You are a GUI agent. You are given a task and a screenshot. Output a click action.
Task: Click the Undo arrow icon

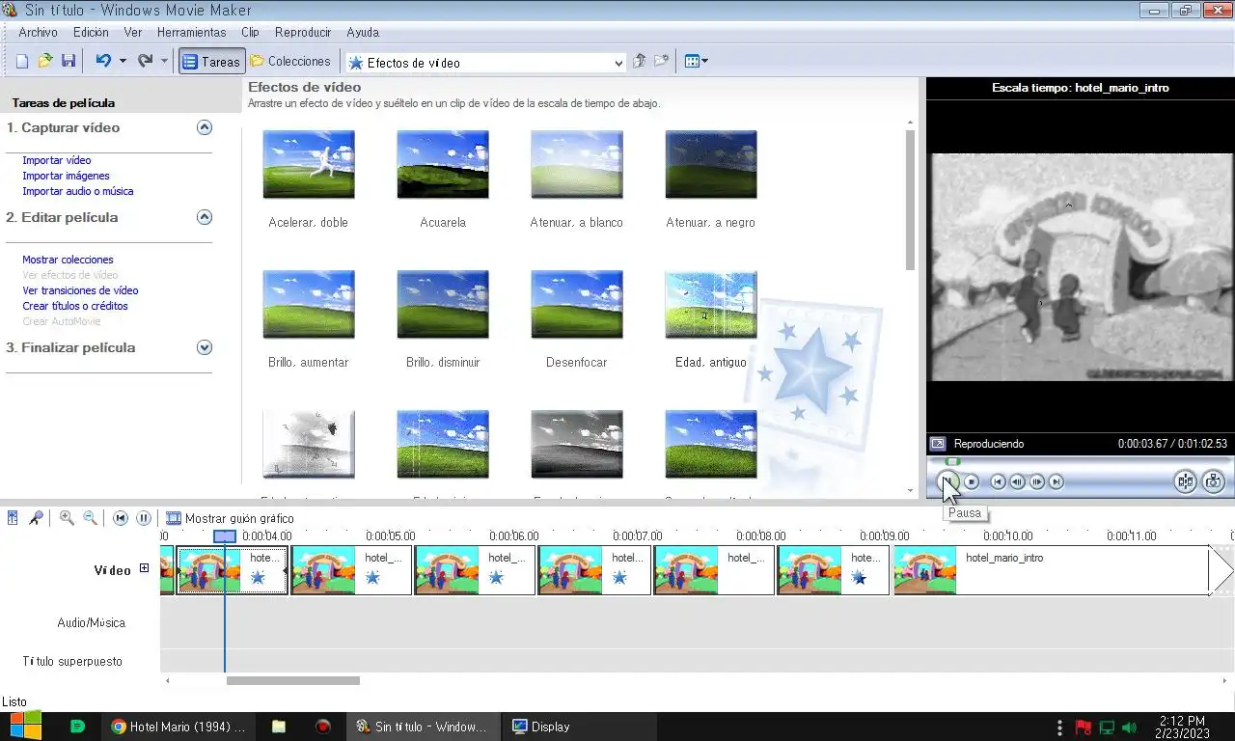103,61
